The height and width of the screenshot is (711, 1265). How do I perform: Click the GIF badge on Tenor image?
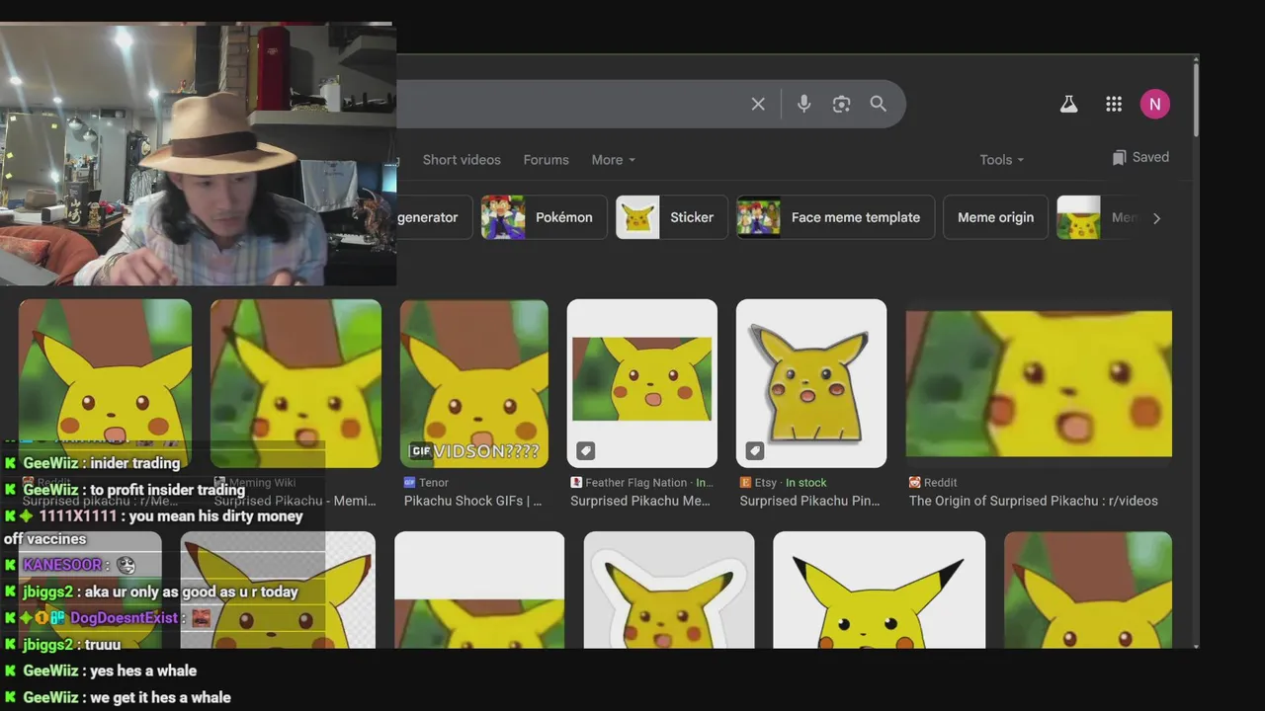tap(422, 451)
